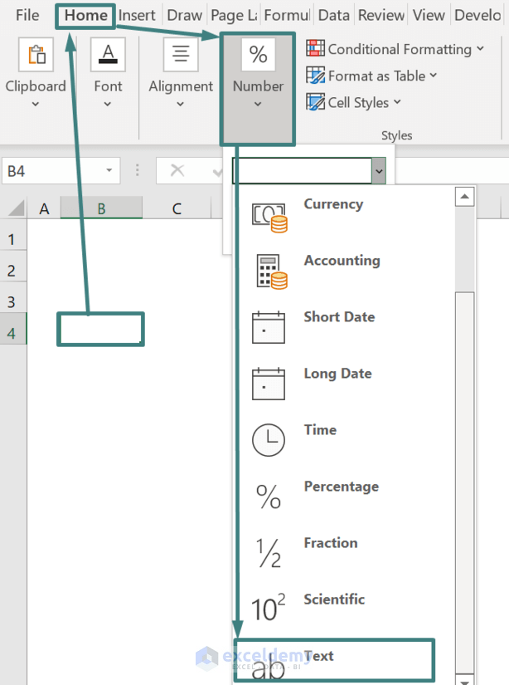
Task: Open the Alignment group dropdown
Action: click(179, 104)
